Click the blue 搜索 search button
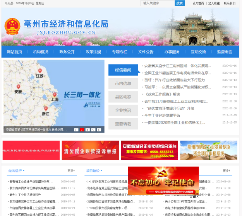242x216 pixels. click(180, 3)
